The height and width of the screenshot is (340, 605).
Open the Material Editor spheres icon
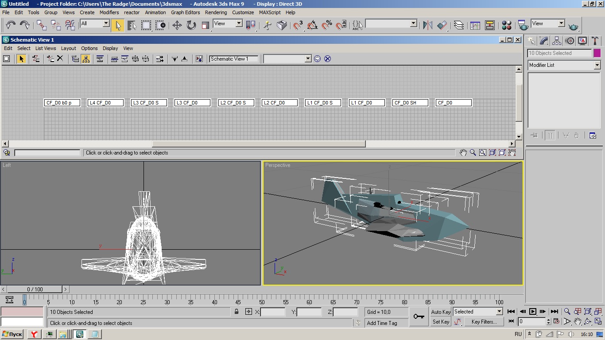point(507,25)
